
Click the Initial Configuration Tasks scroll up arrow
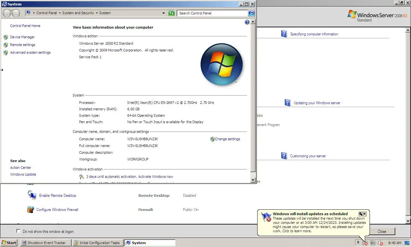[x=408, y=30]
